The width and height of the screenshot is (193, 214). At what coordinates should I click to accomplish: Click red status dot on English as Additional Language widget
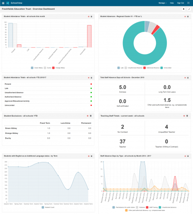[89, 156]
